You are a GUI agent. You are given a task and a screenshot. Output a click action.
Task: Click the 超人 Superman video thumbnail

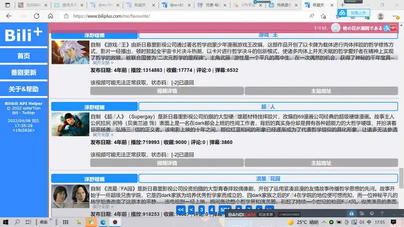point(70,124)
